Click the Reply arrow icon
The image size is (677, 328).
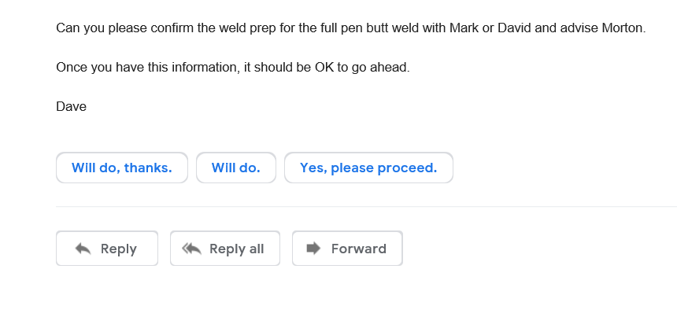point(83,249)
